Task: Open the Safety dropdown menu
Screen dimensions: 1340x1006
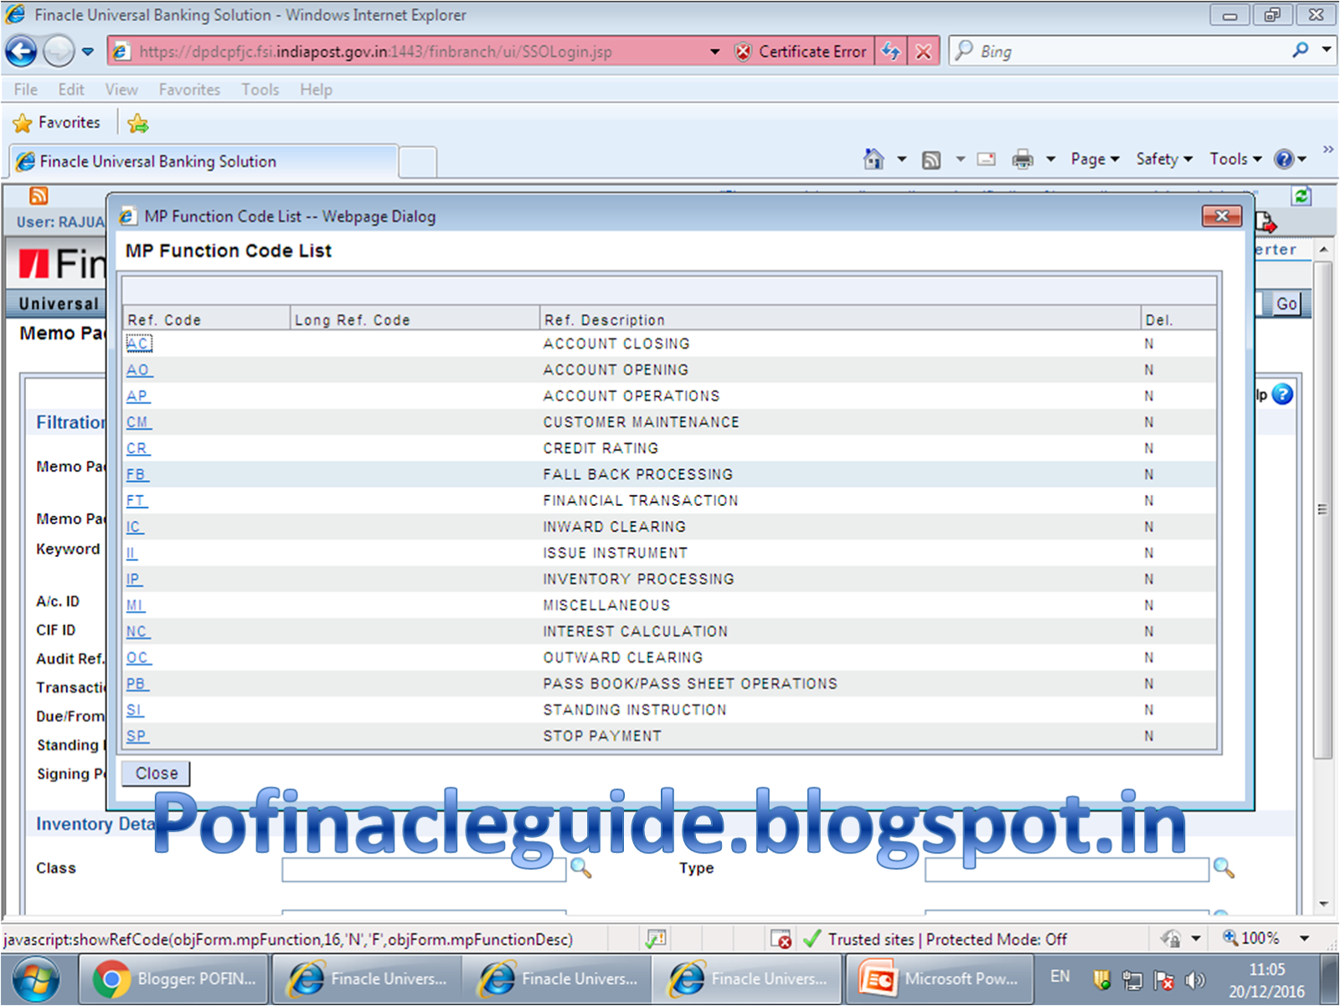Action: [x=1162, y=158]
